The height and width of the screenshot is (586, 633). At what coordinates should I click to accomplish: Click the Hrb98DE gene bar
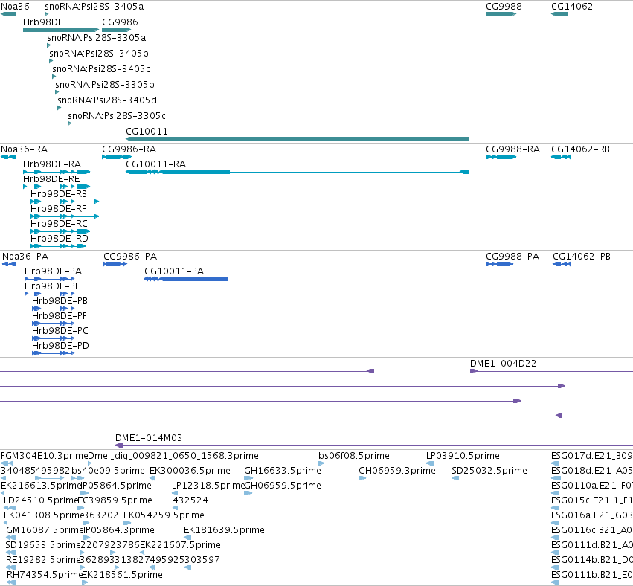[61, 30]
